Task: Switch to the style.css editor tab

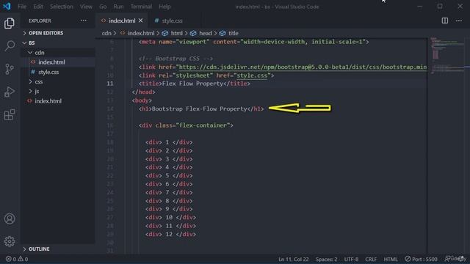Action: (172, 21)
